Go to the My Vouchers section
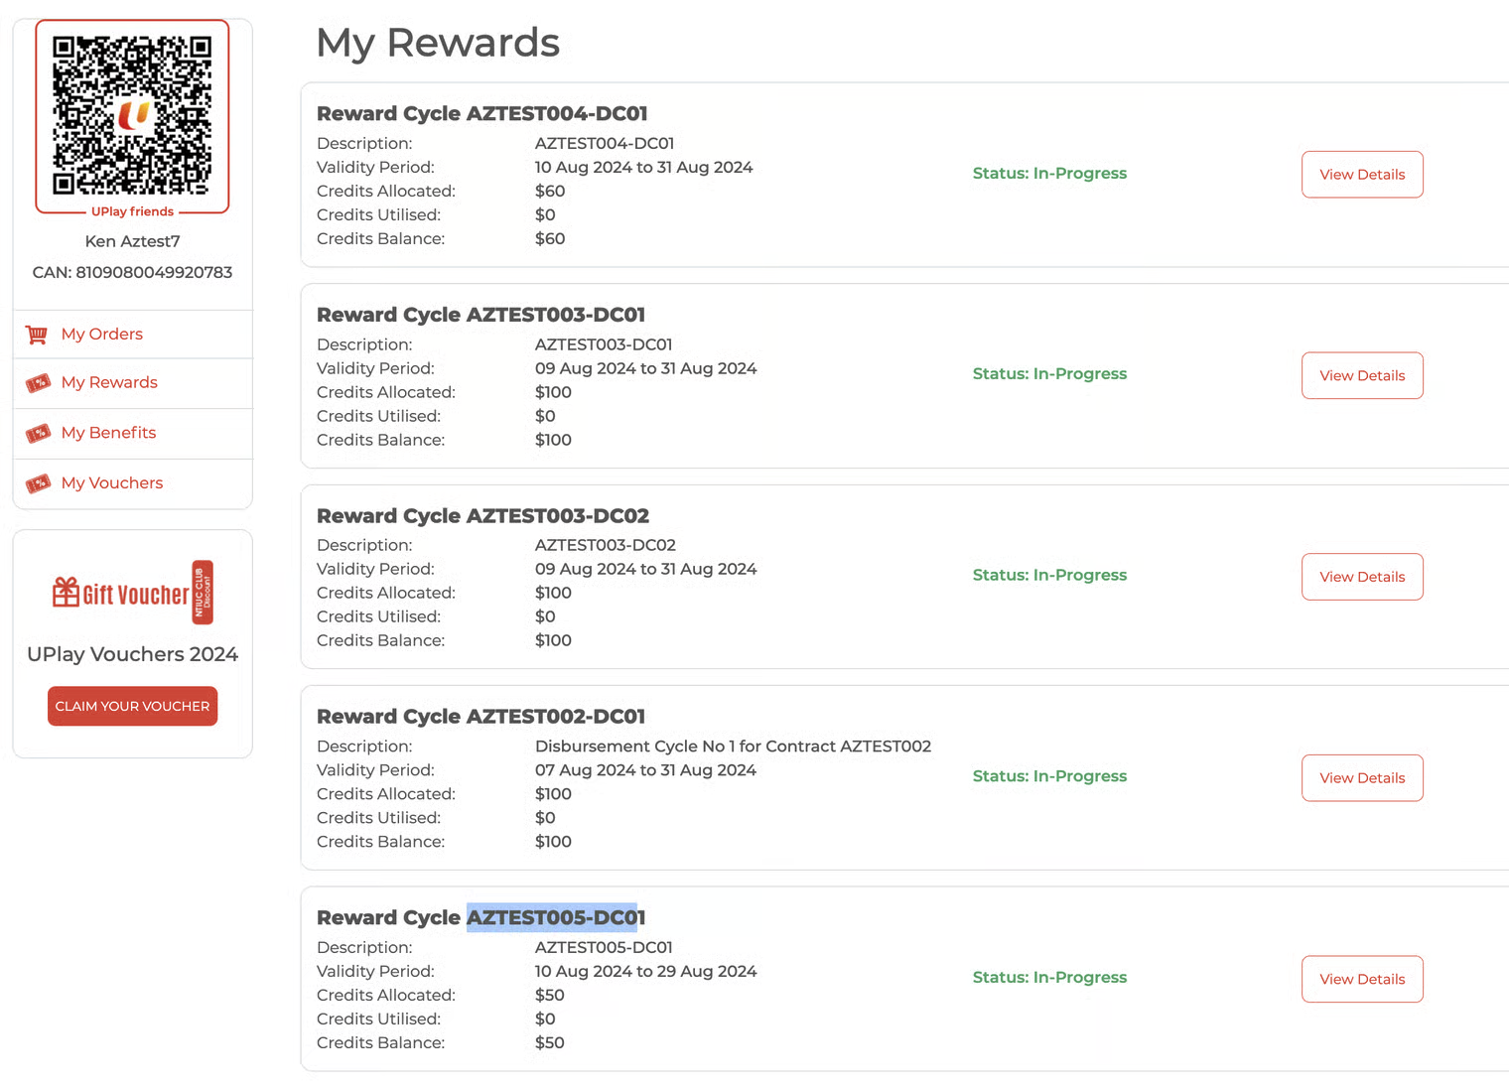Screen dimensions: 1509x1088 [x=112, y=483]
